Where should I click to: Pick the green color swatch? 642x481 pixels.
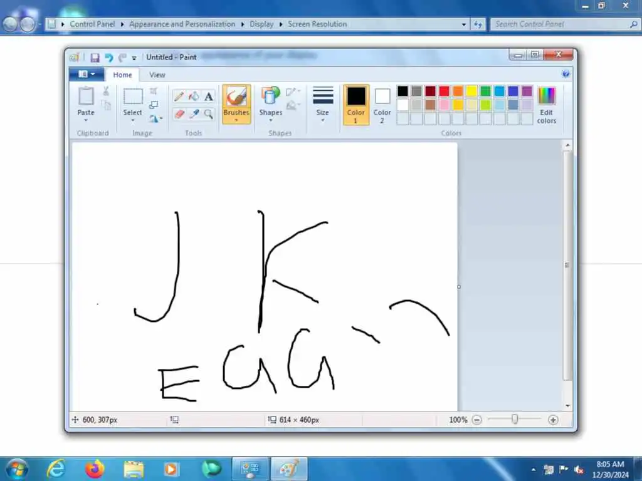point(486,91)
